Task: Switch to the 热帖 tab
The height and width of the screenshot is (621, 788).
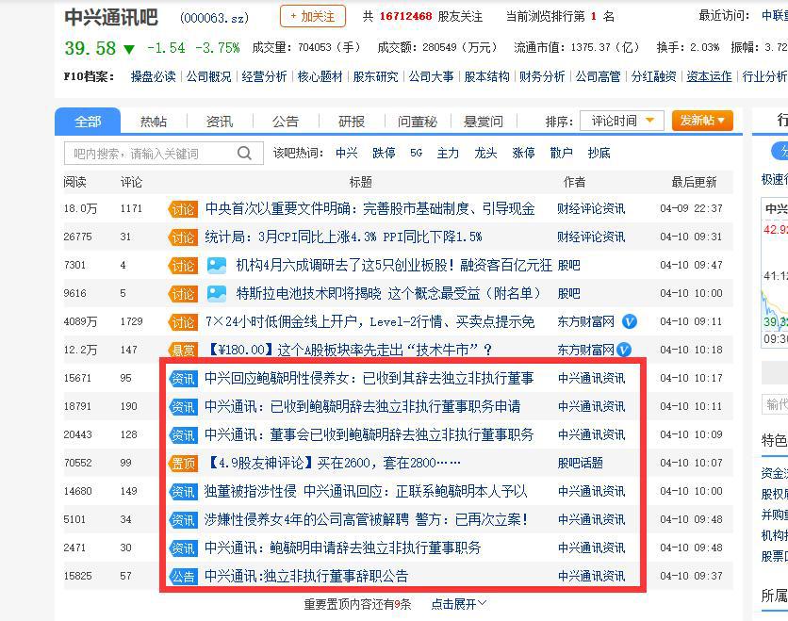Action: pos(154,121)
